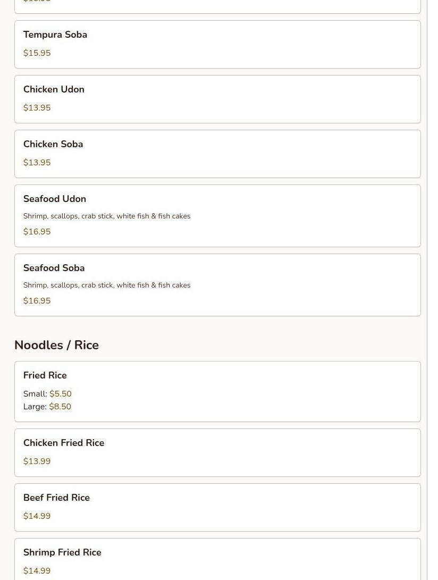Select the Fried Rice item title
This screenshot has width=438, height=580.
pos(45,376)
